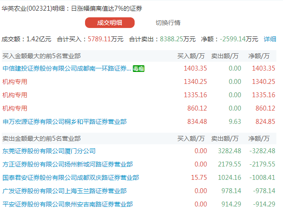Click 合计卖出 value 8388.25万元
The height and width of the screenshot is (214, 283).
pyautogui.click(x=178, y=39)
